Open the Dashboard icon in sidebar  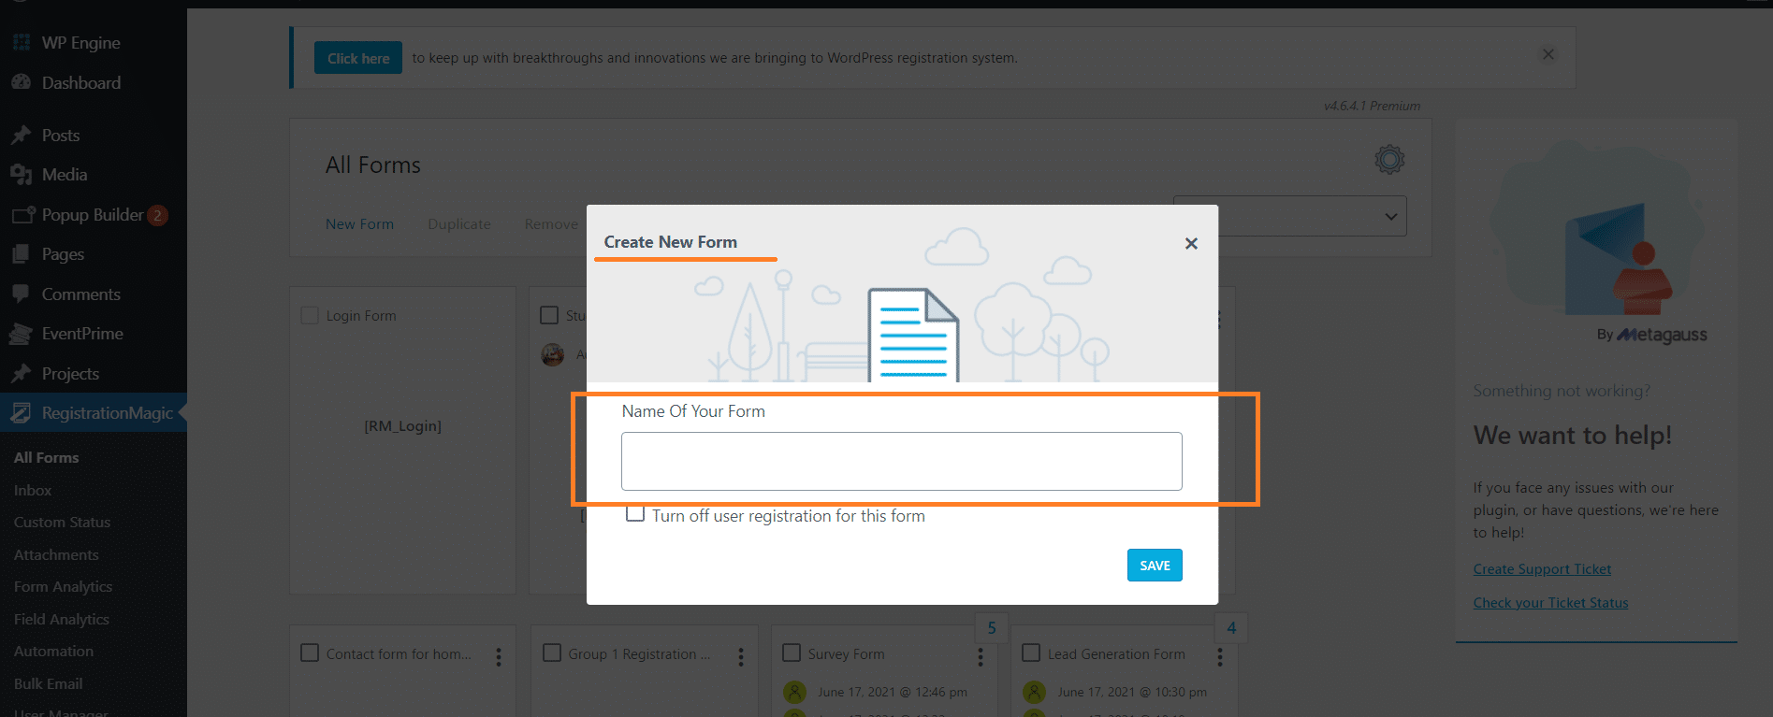click(22, 82)
